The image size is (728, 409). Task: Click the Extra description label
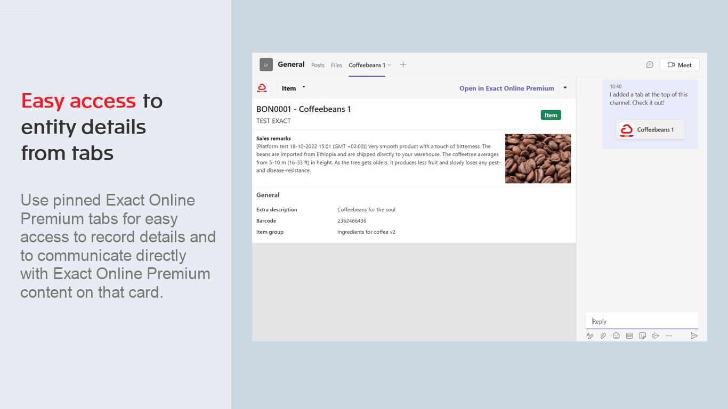click(277, 209)
